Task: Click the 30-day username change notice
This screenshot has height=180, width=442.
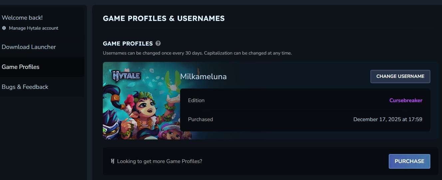Action: tap(197, 53)
